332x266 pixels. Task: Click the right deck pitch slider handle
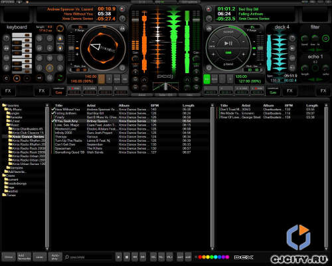click(x=260, y=48)
